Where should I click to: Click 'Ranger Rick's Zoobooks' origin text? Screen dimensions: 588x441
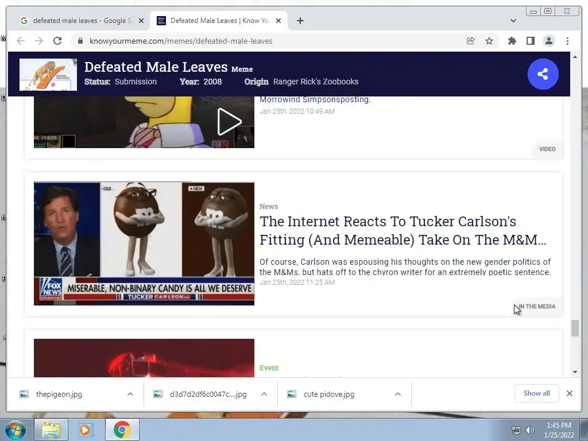click(x=316, y=82)
